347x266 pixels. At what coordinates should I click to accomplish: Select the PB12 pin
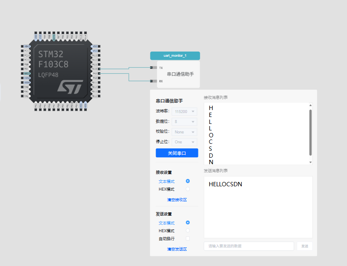coord(96,96)
